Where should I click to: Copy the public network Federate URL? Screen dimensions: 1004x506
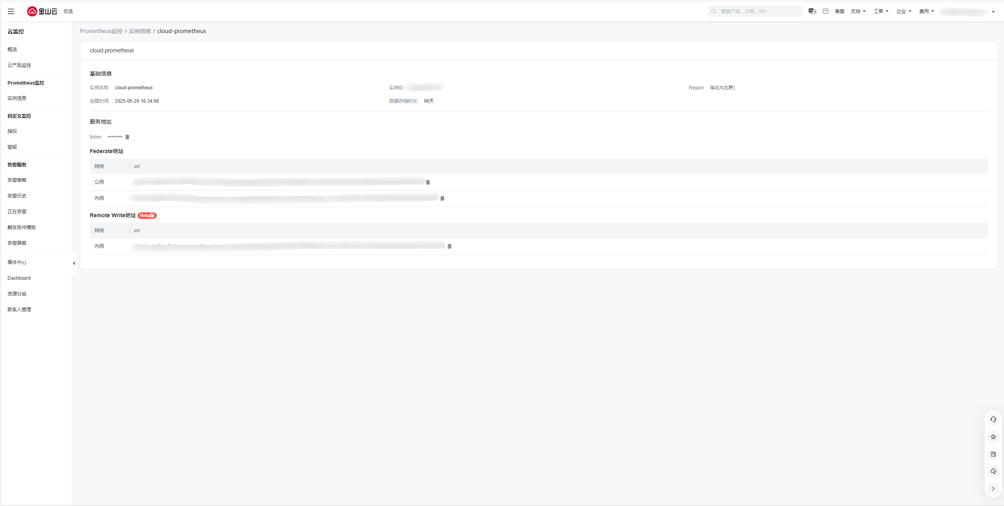coord(428,182)
